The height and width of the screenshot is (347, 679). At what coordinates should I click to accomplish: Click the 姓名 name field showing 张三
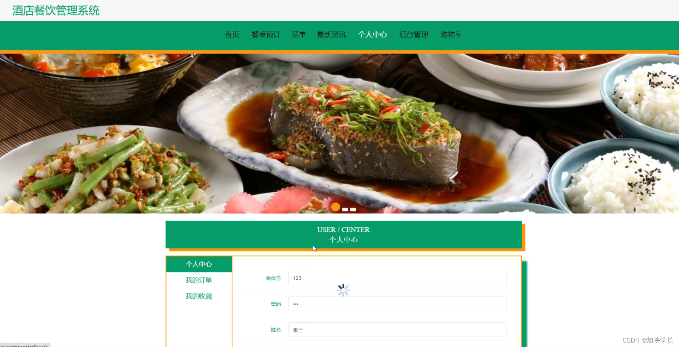coord(396,330)
